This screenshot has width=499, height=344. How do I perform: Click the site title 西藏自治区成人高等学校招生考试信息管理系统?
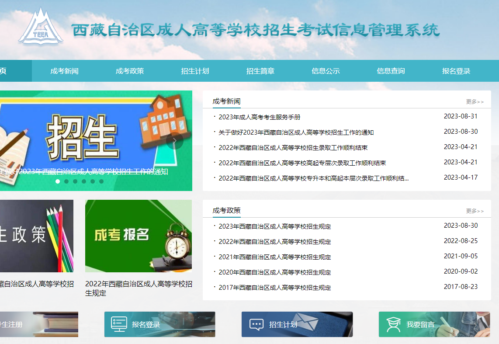click(256, 30)
